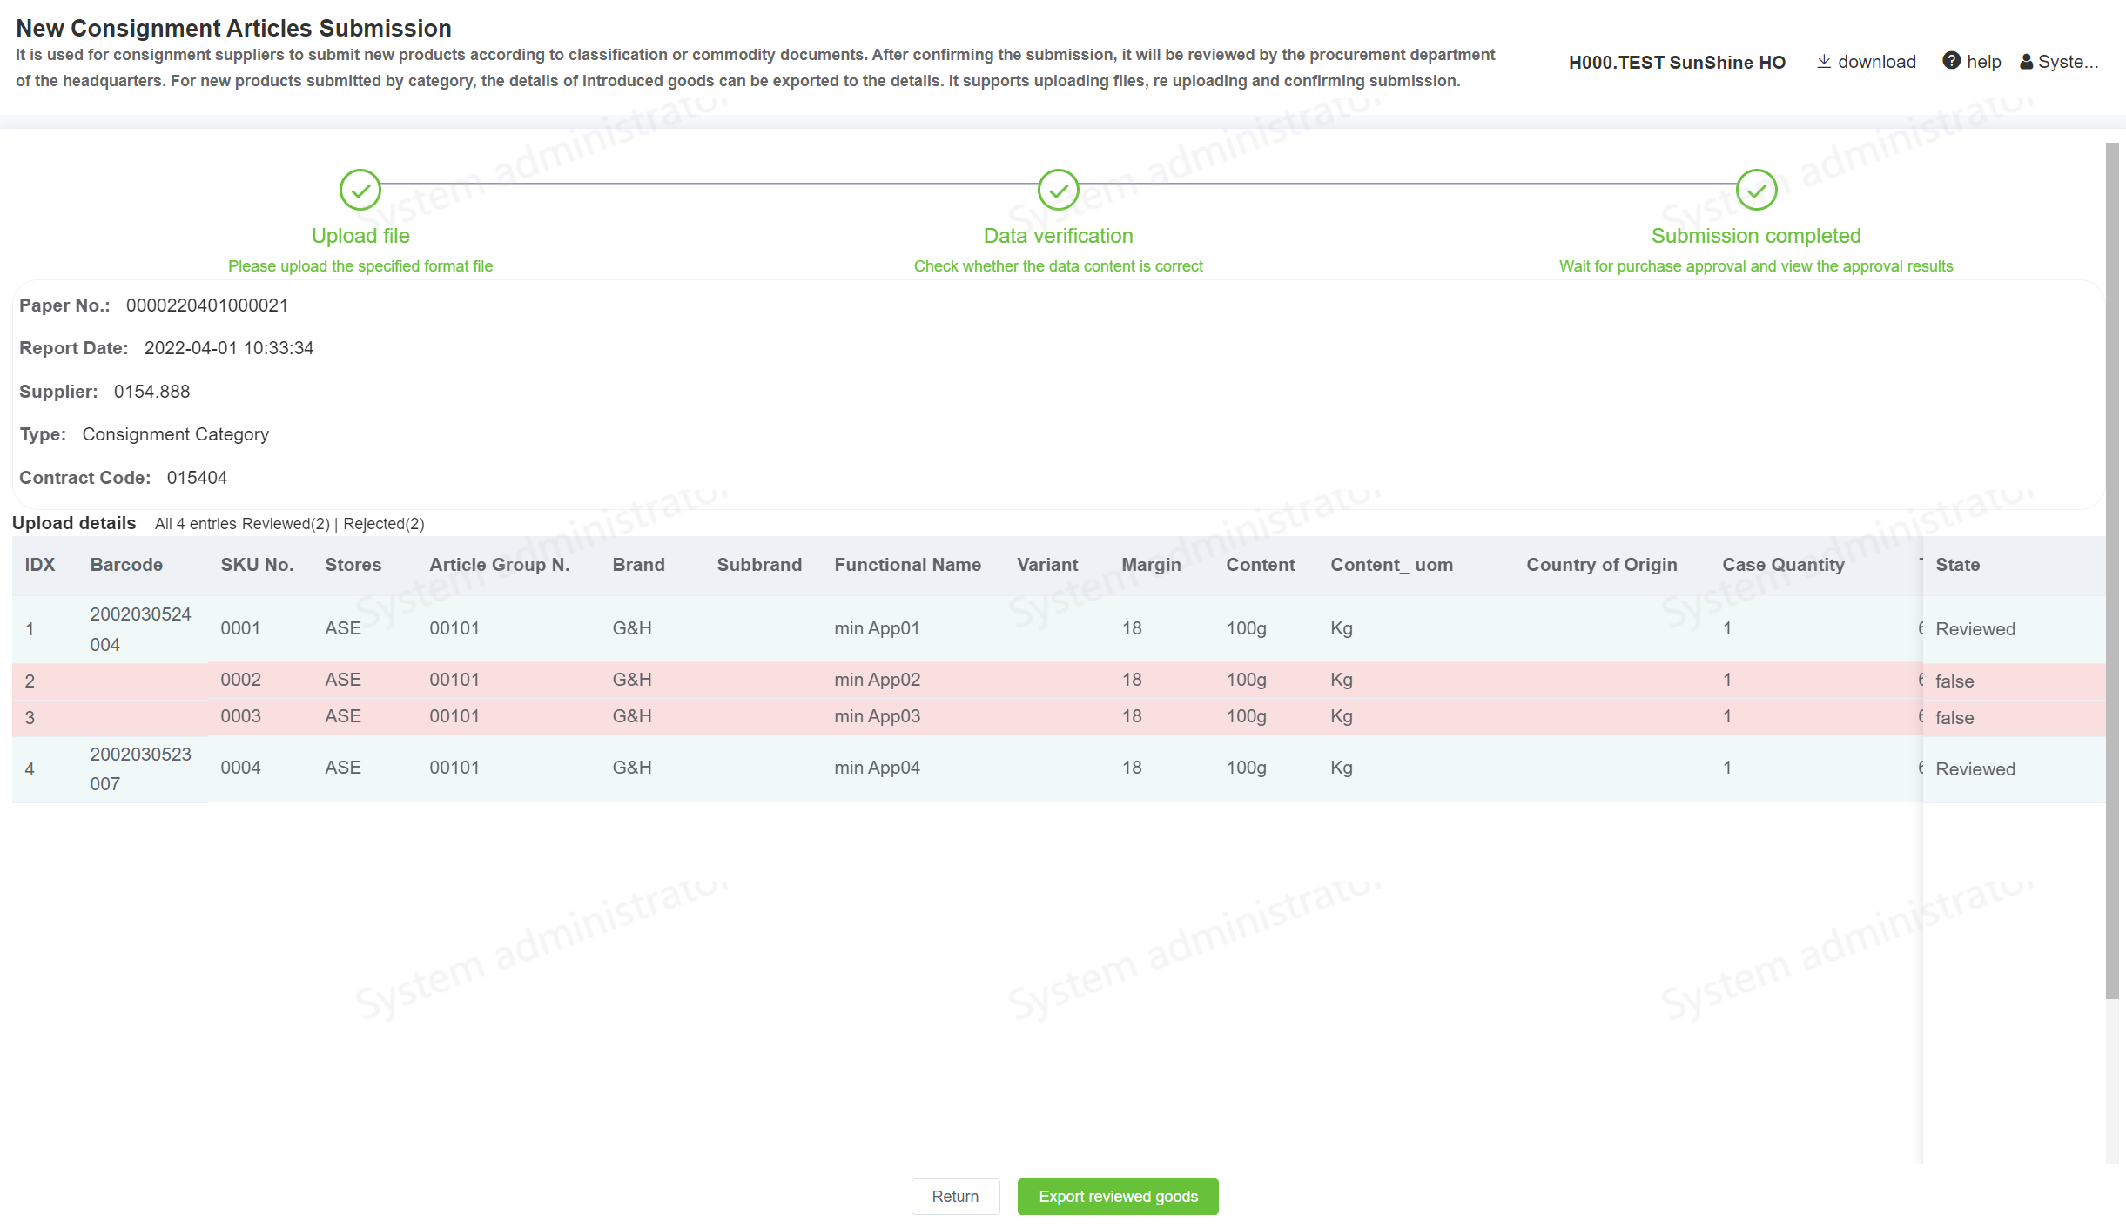Click the Return button
Screen dimensions: 2126x1228
coord(955,1197)
